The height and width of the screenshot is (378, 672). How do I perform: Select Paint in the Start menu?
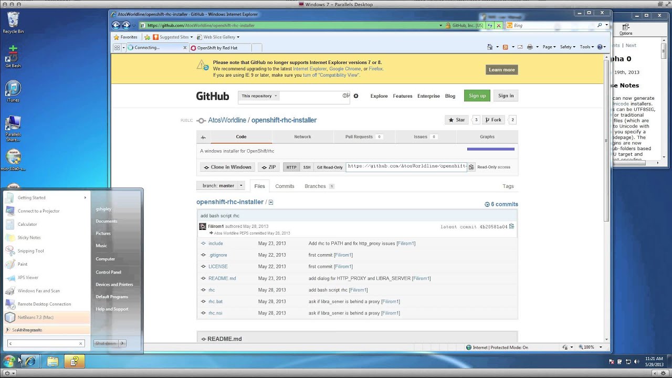46,264
